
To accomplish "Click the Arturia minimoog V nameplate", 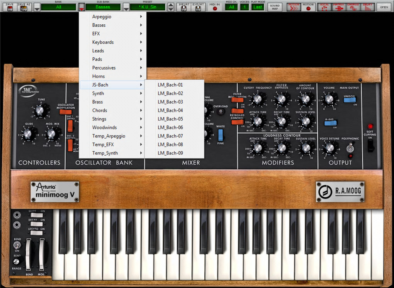I will 55,191.
